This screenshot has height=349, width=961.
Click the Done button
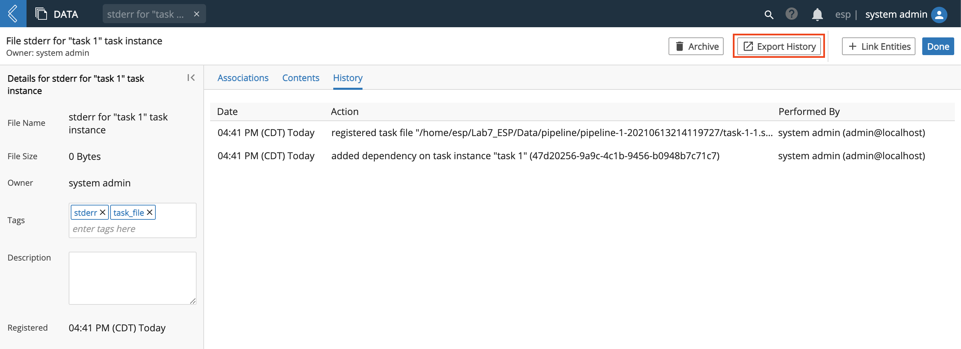938,46
